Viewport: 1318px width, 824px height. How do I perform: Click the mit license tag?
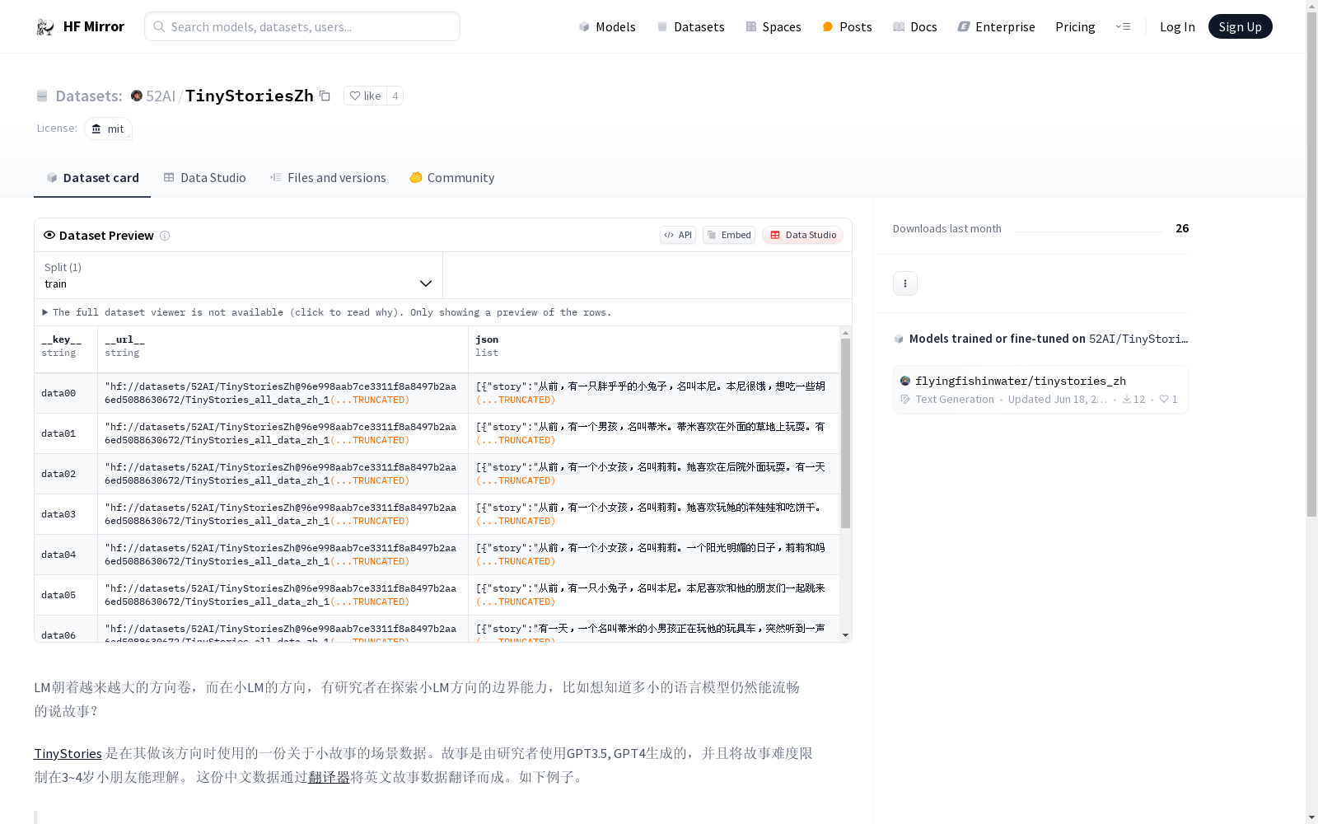(x=108, y=129)
